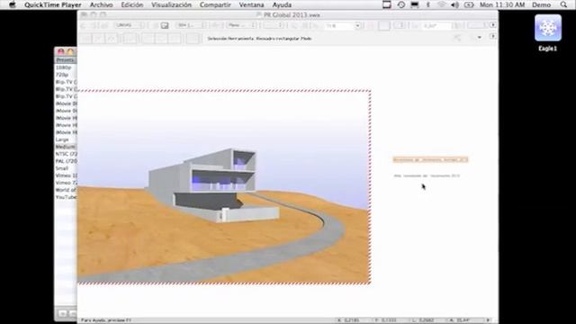The image size is (576, 324).
Task: Open the Apple menu
Action: tap(13, 4)
